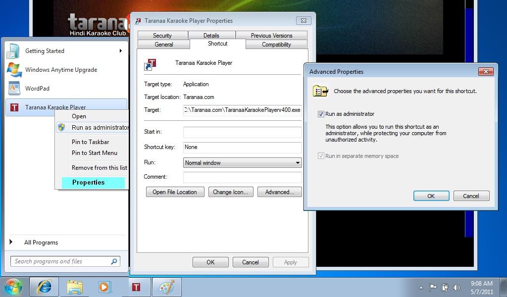
Task: Choose Pin to Taskbar menu entry
Action: coord(90,142)
